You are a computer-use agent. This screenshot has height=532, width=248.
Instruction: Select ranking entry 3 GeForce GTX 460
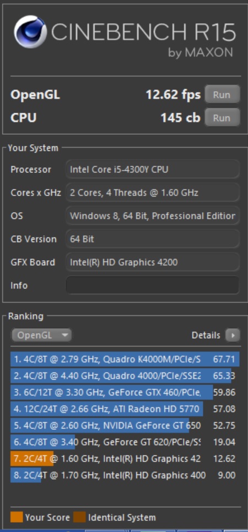(x=125, y=393)
